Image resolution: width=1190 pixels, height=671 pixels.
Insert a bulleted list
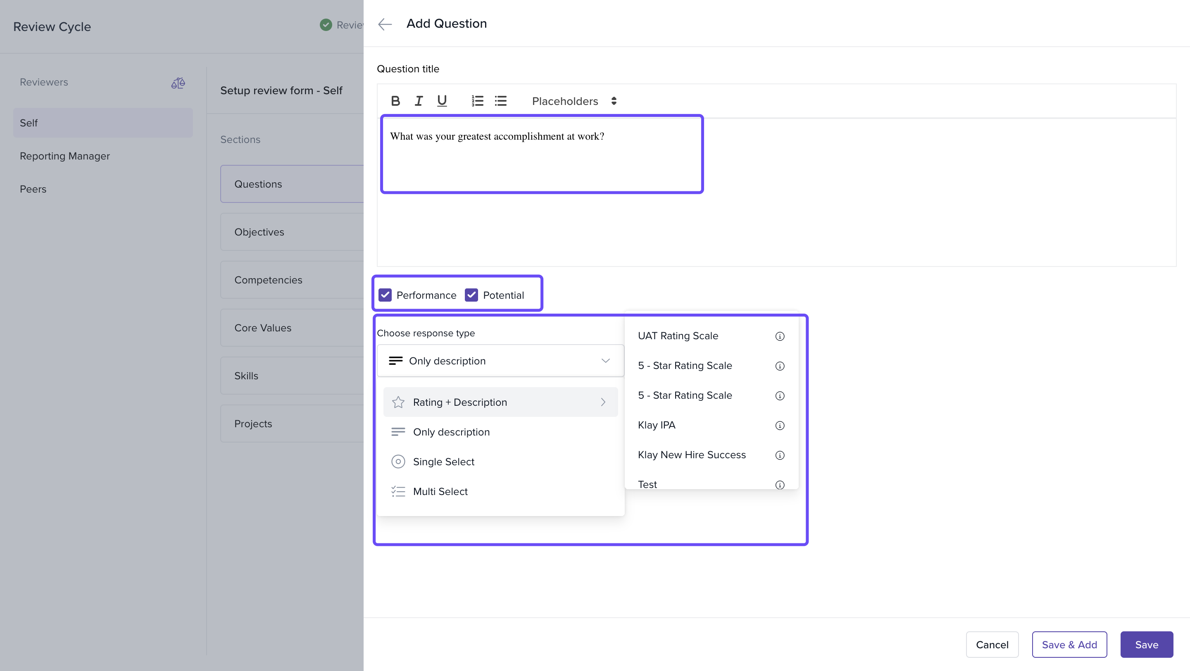501,101
